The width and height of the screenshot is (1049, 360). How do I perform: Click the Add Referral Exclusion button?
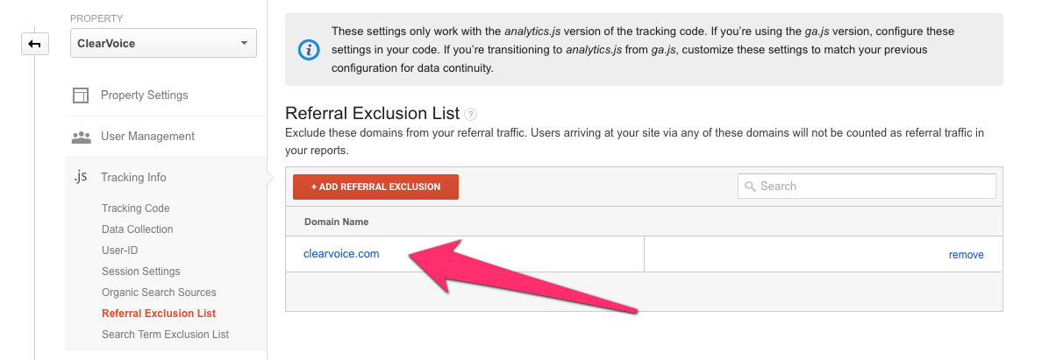375,187
